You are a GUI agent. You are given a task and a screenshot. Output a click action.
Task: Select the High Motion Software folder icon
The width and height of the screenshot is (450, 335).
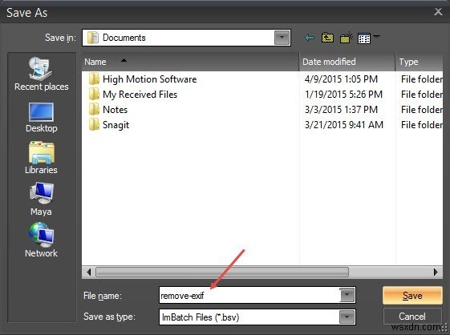point(94,79)
